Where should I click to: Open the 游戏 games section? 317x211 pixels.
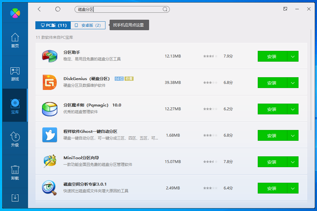[15, 74]
